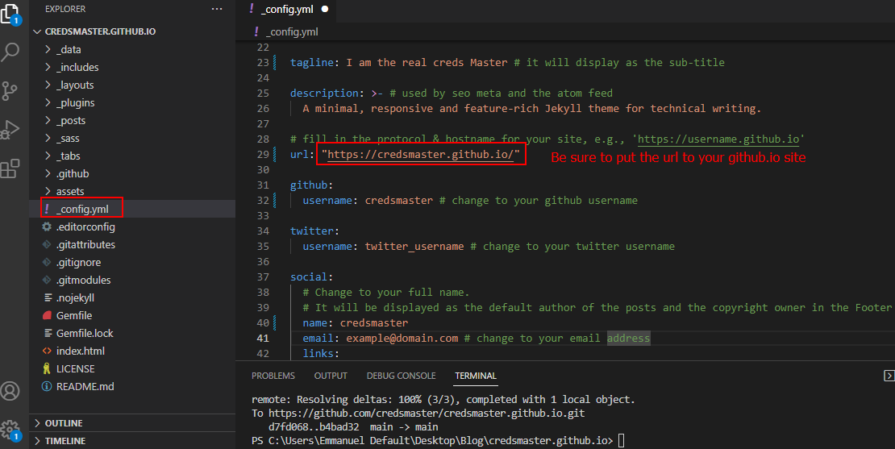Click the .gitmodules git file icon
Viewport: 895px width, 449px height.
tap(47, 281)
